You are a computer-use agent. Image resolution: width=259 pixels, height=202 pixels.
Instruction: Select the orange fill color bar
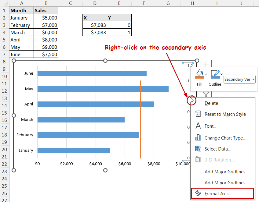point(199,77)
